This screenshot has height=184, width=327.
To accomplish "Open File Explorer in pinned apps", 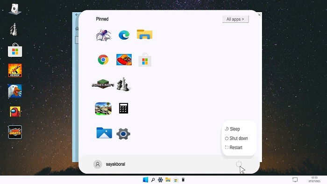I will (x=144, y=34).
